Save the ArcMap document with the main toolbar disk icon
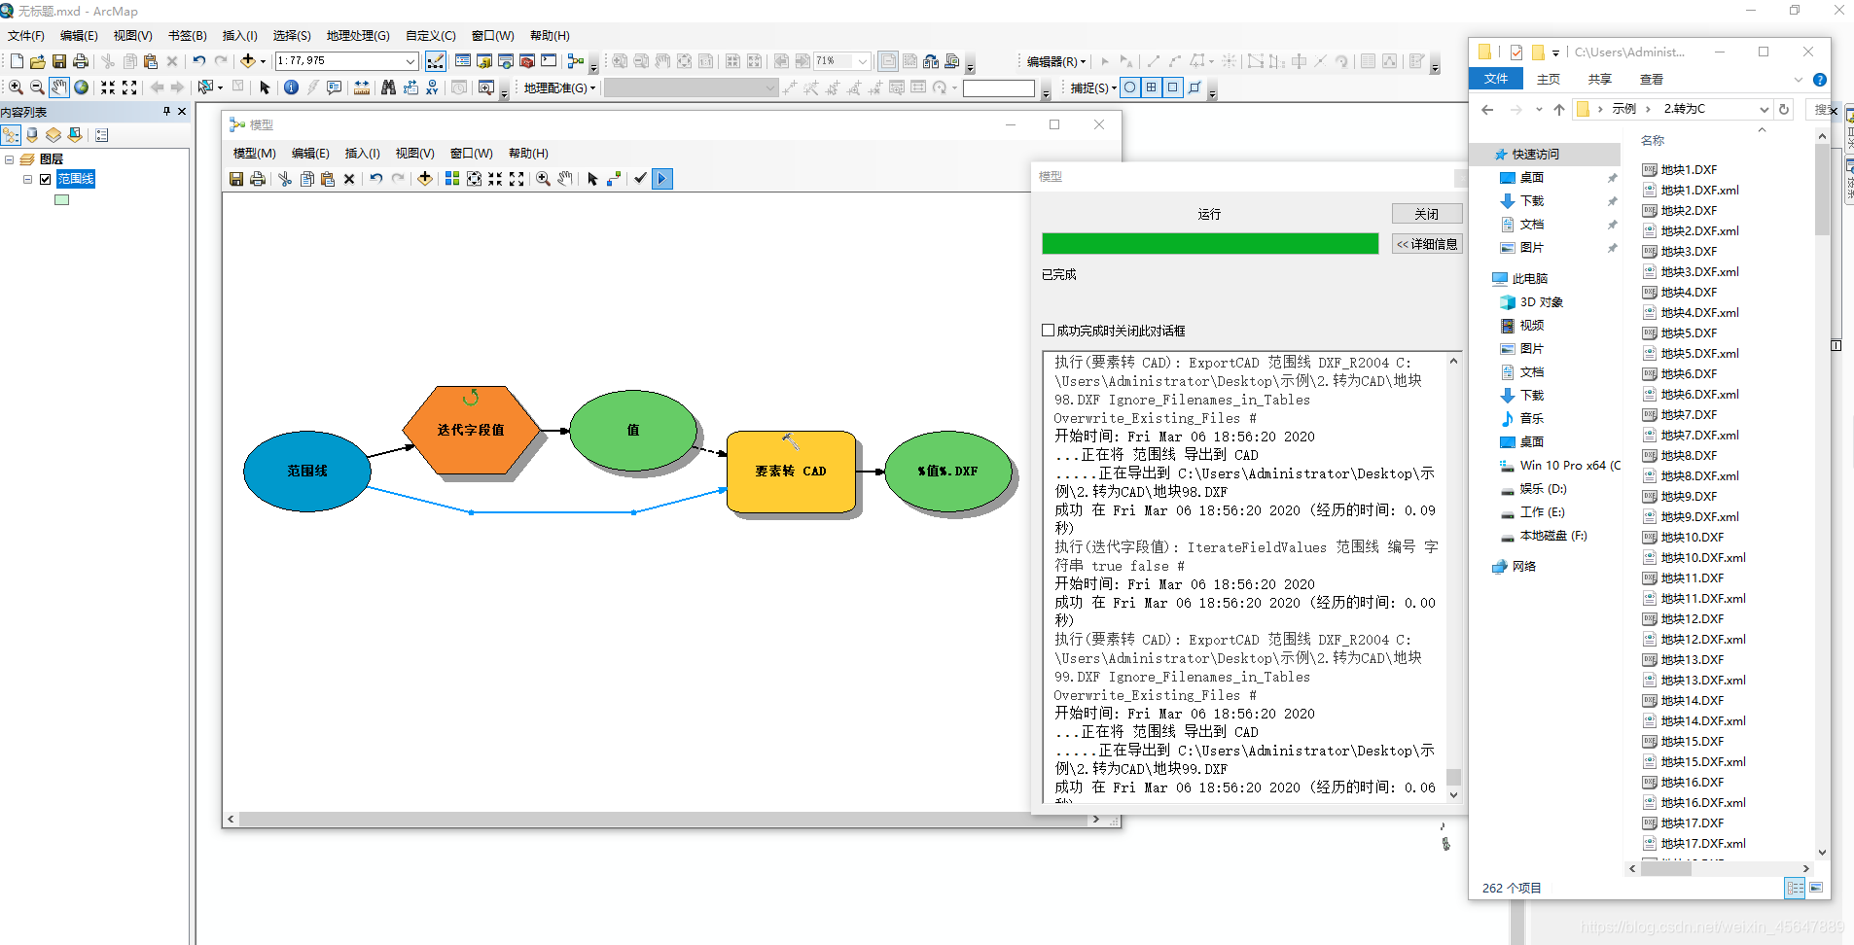The width and height of the screenshot is (1854, 945). (x=59, y=61)
